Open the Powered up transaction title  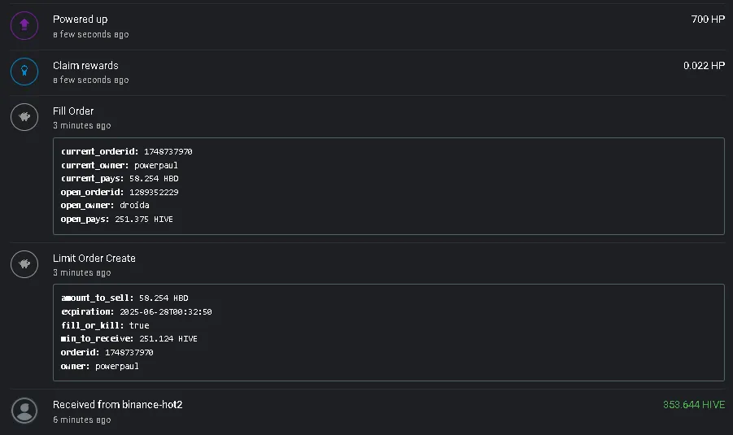(x=80, y=20)
